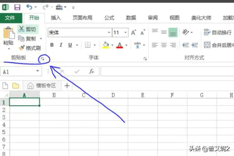234x156 pixels.
Task: Open the 文件 File menu
Action: point(10,18)
